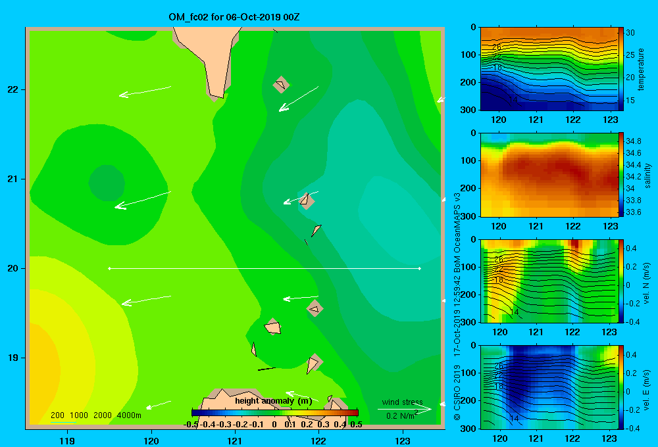
Task: Click the east endpoint of the transect line
Action: [x=420, y=268]
